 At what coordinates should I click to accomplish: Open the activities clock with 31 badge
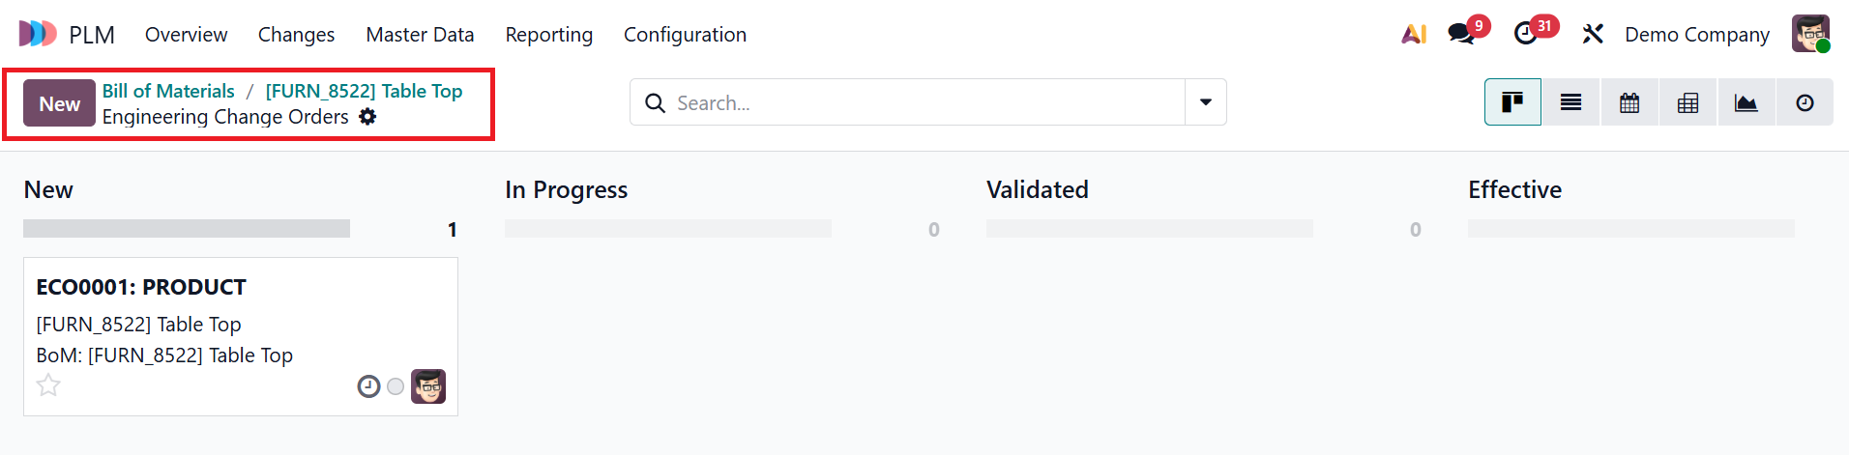[1526, 35]
